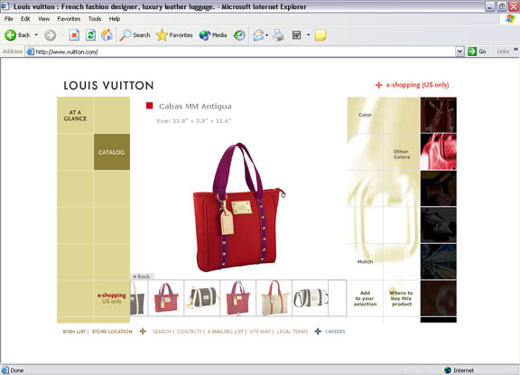
Task: Select the AT A GLANCE tile
Action: pyautogui.click(x=75, y=116)
